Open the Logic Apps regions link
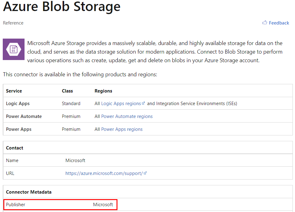This screenshot has height=212, width=295. point(121,103)
